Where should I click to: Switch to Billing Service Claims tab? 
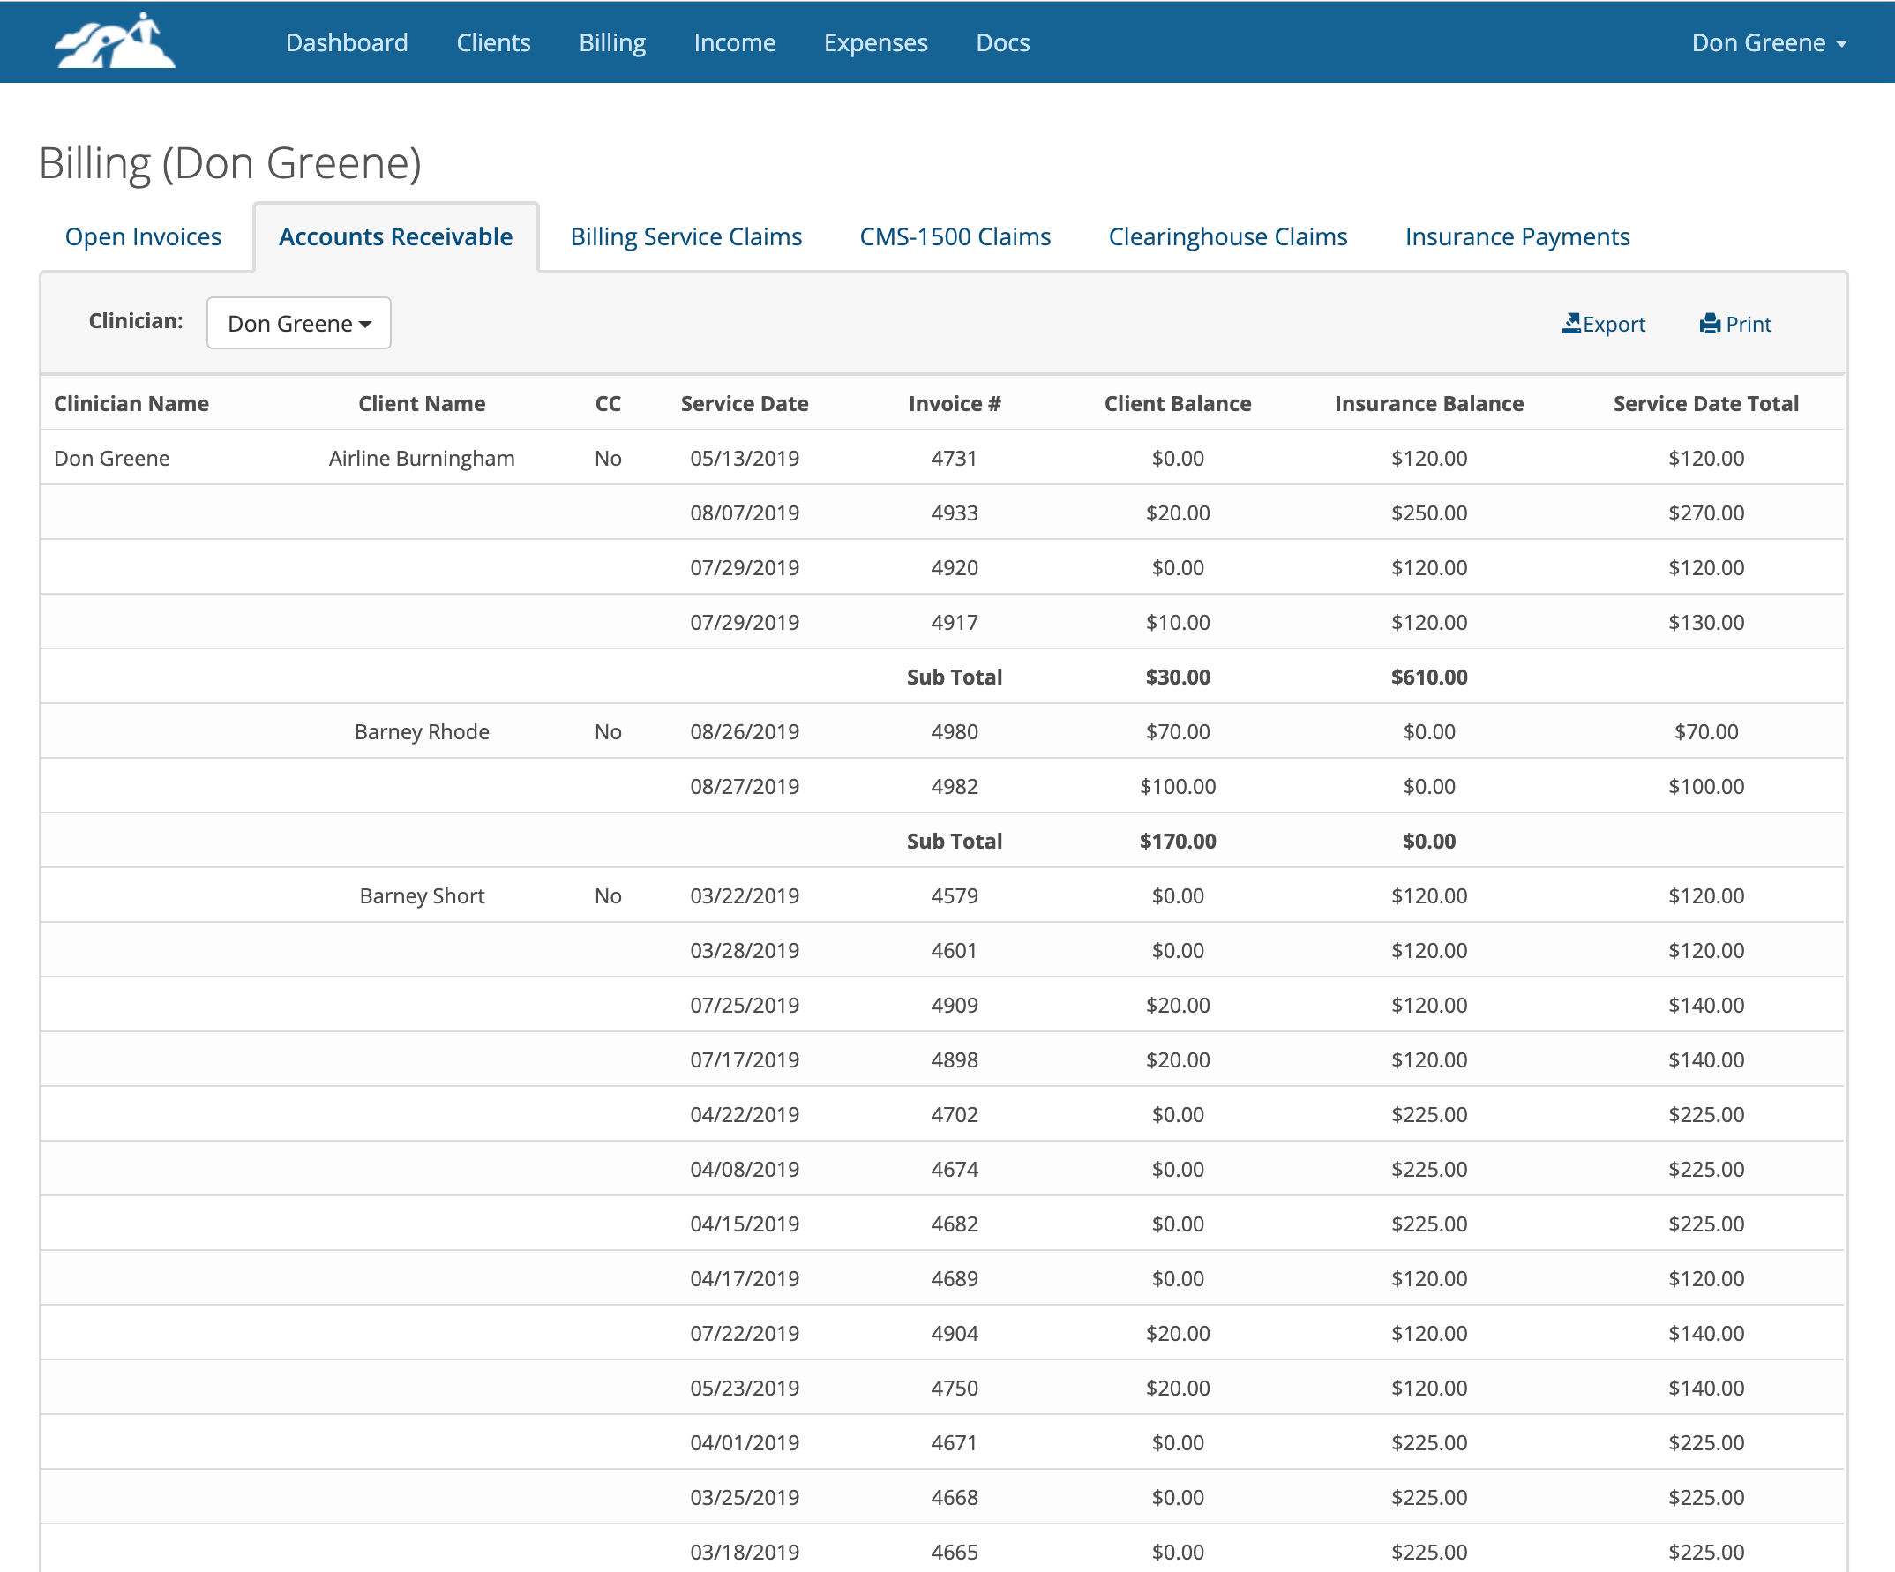[x=685, y=236]
